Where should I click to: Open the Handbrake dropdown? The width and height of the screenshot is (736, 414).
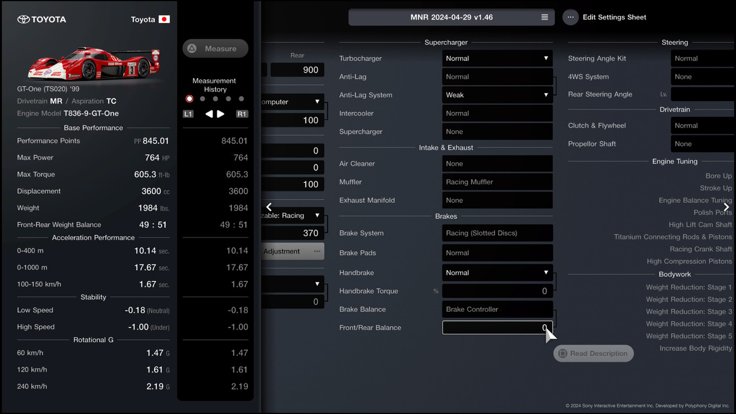497,273
